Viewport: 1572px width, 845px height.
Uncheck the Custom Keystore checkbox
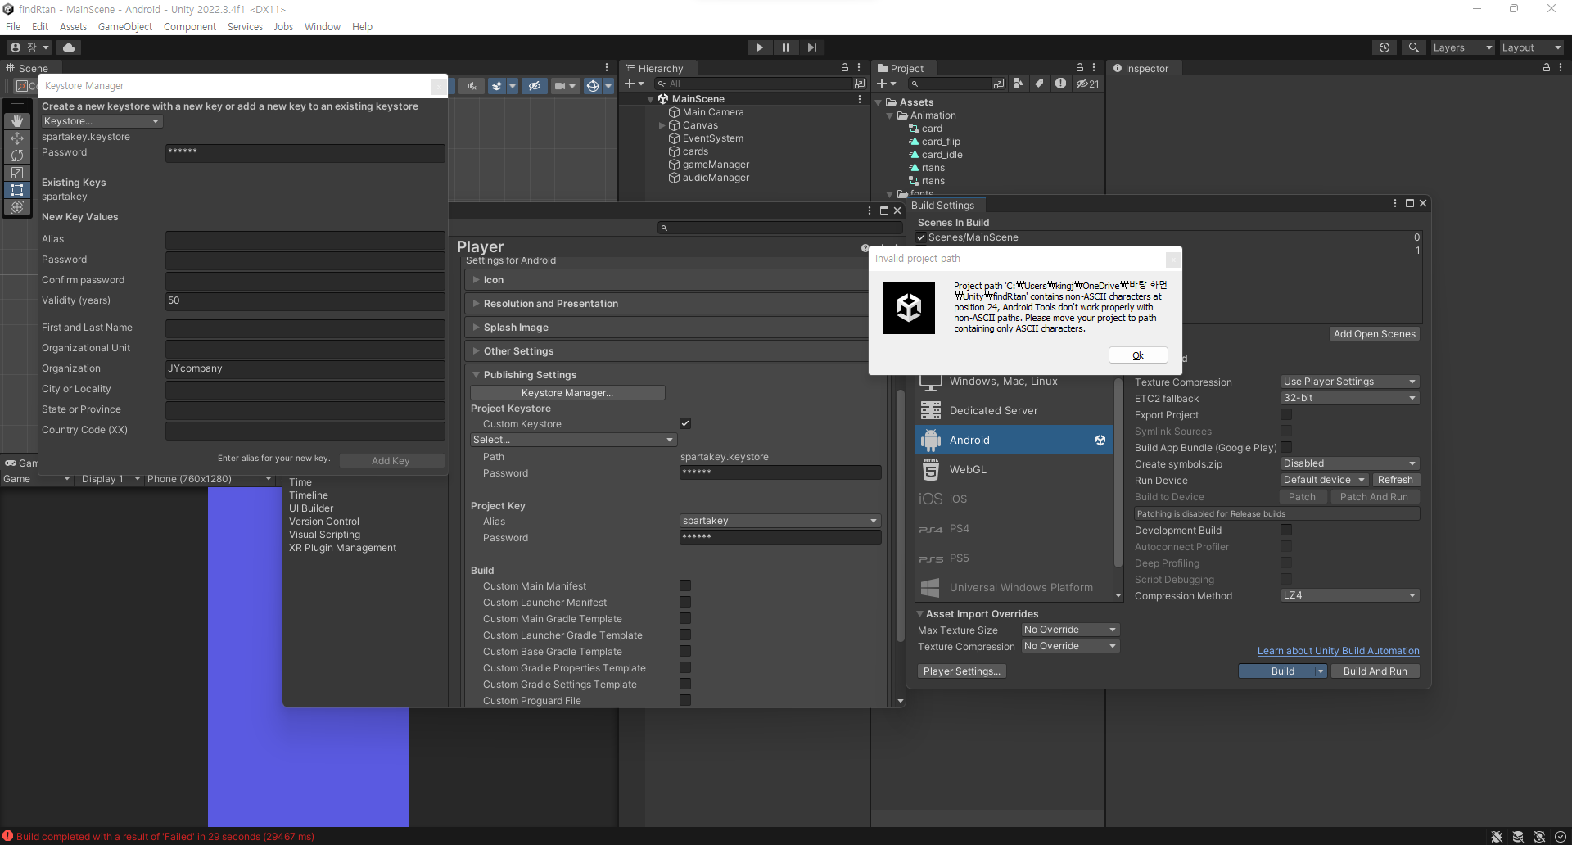point(685,423)
